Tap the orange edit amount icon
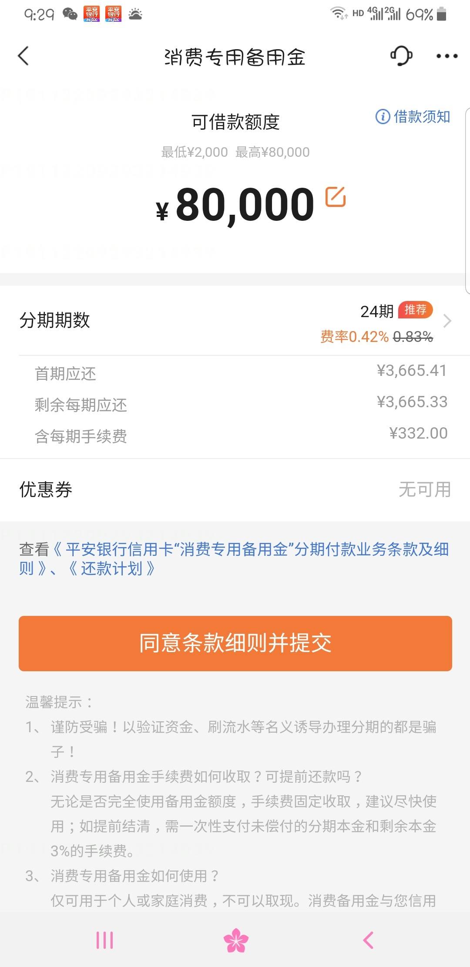470x967 pixels. [336, 197]
